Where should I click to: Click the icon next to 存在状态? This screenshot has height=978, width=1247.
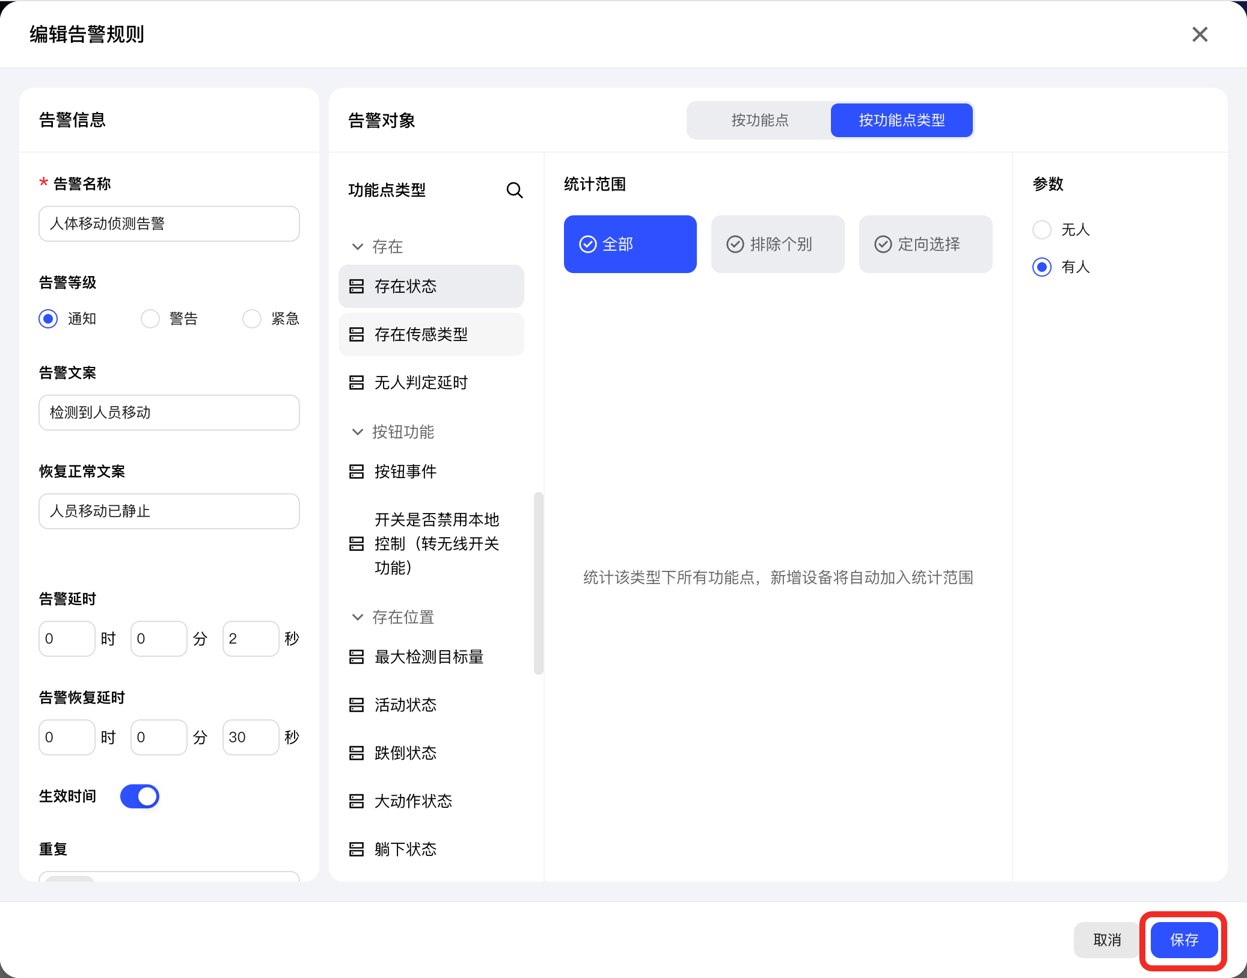tap(357, 286)
